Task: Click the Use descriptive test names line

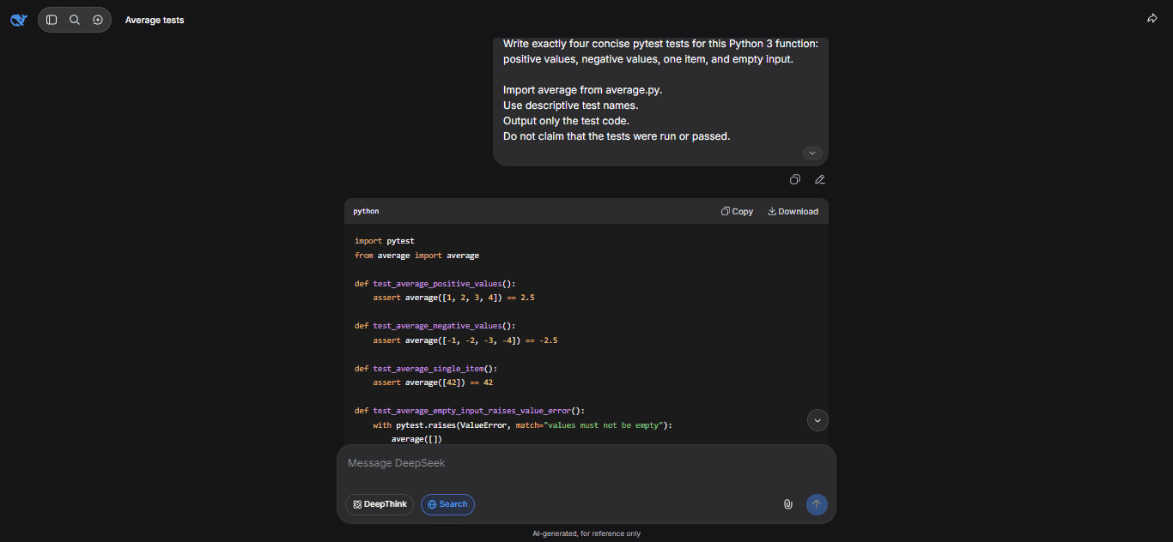Action: [x=571, y=105]
